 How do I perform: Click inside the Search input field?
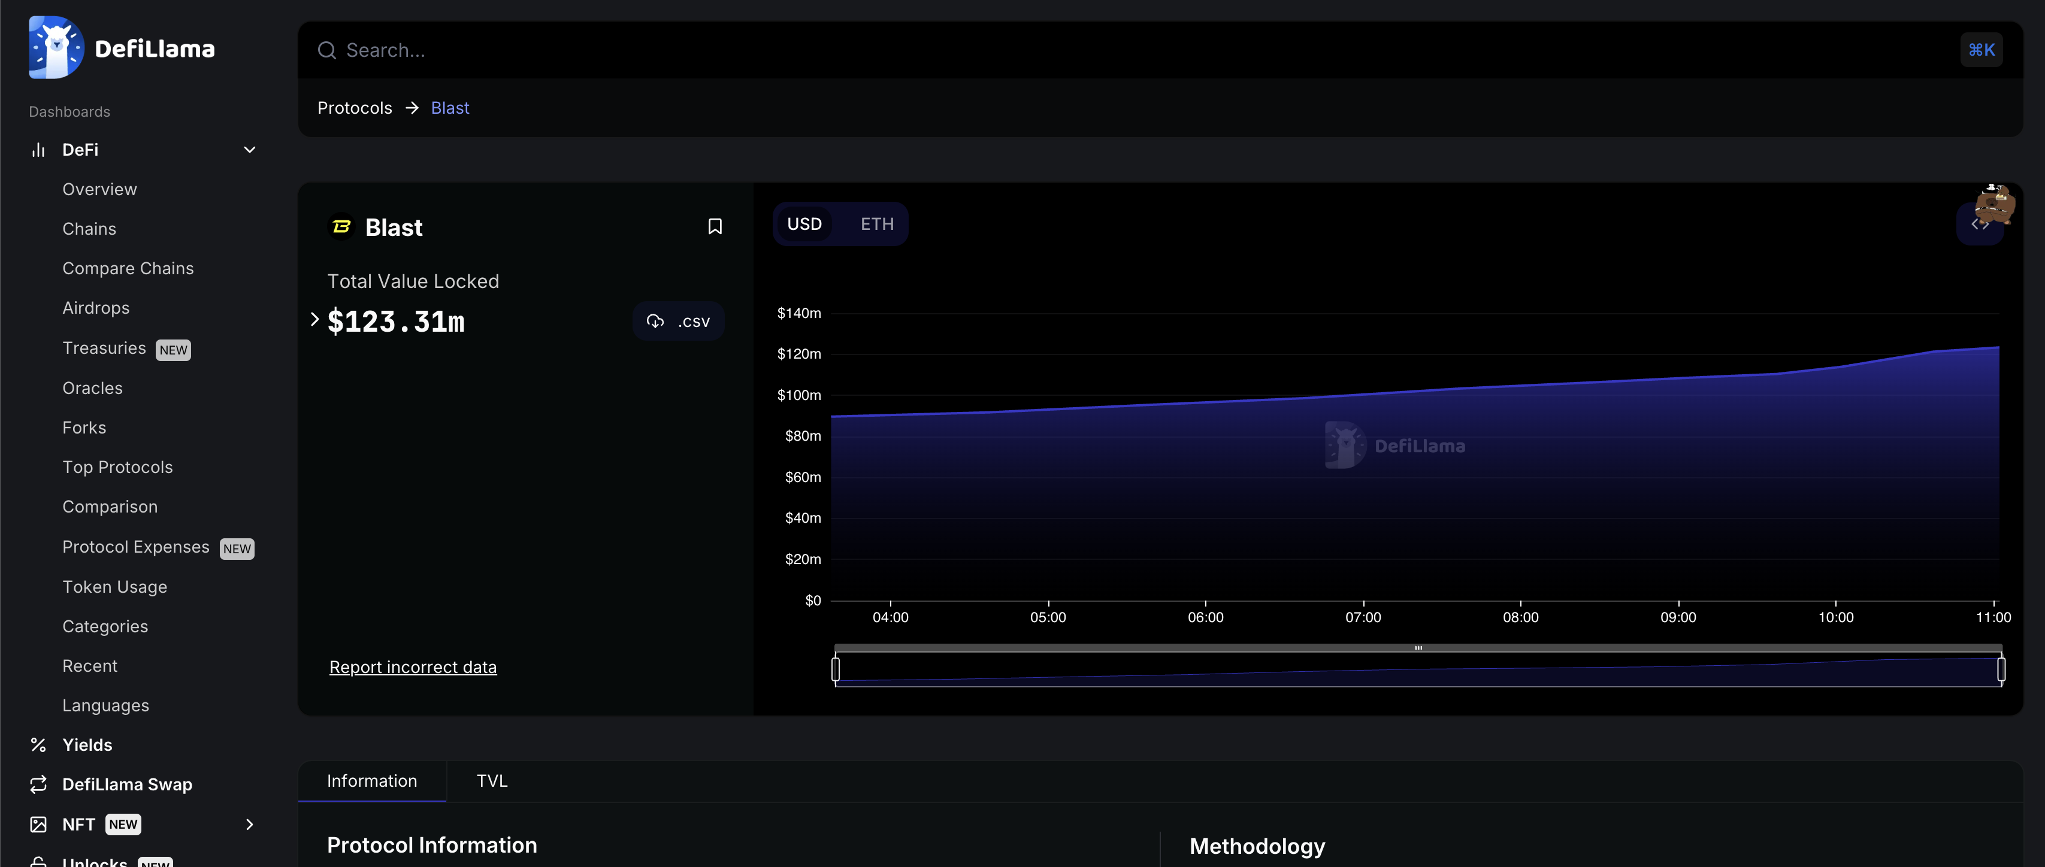(556, 50)
